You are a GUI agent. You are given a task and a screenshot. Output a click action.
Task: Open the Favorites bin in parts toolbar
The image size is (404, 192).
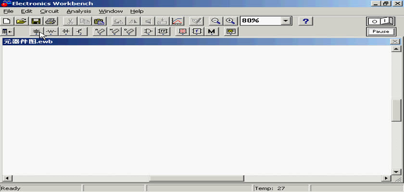click(x=8, y=32)
